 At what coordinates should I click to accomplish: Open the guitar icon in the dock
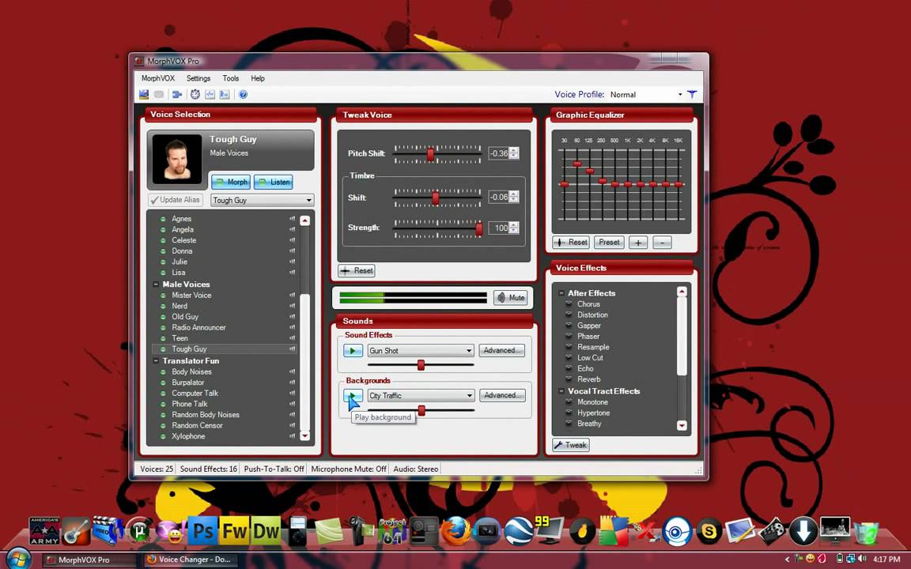tap(77, 531)
